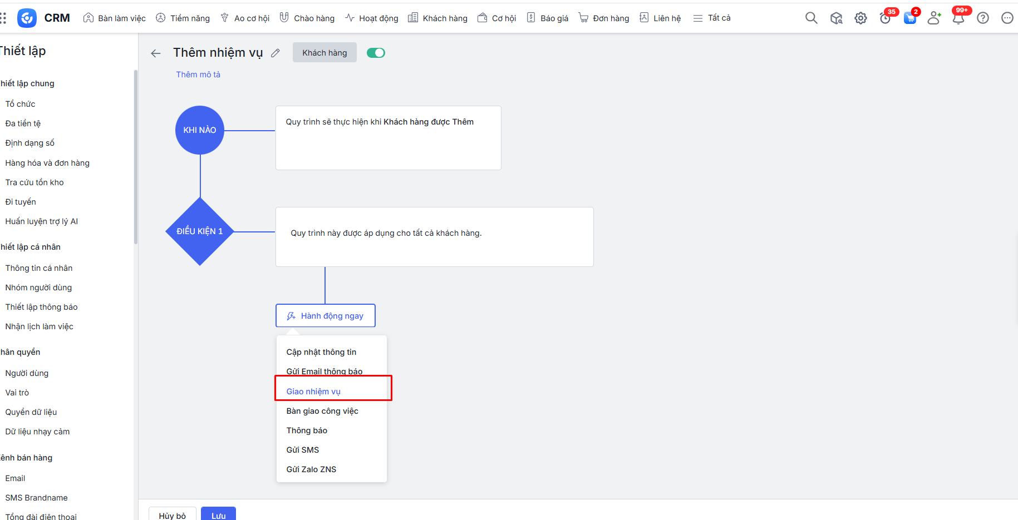Open the Khách hàng tab in navigation
Image resolution: width=1018 pixels, height=520 pixels.
[438, 18]
